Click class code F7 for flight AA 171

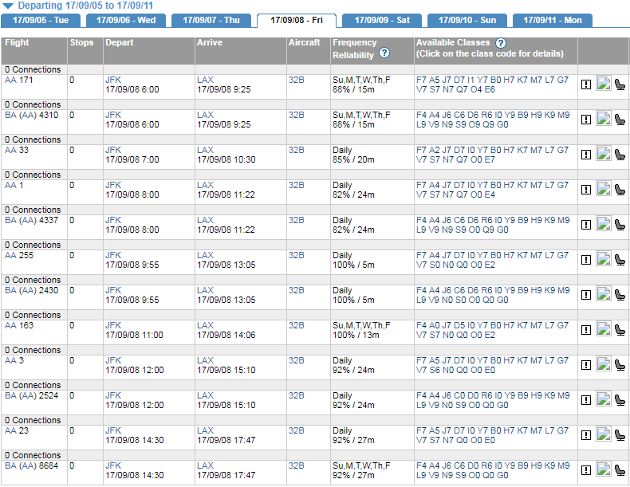421,80
